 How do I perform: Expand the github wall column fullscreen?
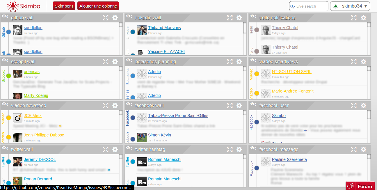click(x=106, y=18)
